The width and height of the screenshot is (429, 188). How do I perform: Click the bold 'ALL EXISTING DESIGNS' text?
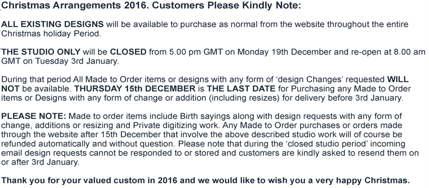point(53,24)
